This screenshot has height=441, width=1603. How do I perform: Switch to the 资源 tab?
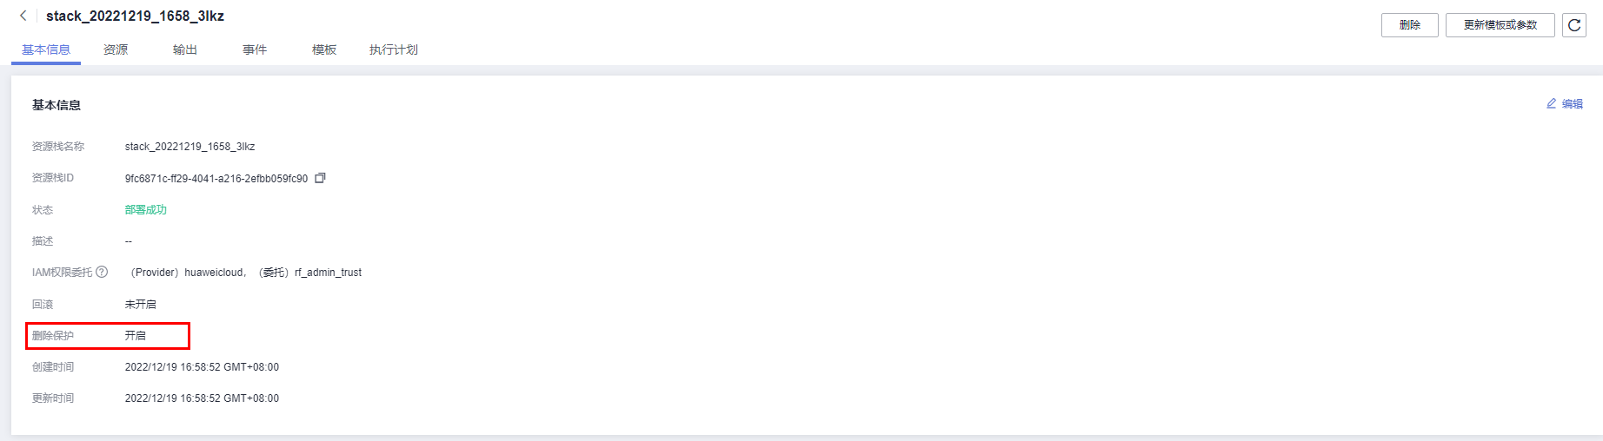point(116,49)
